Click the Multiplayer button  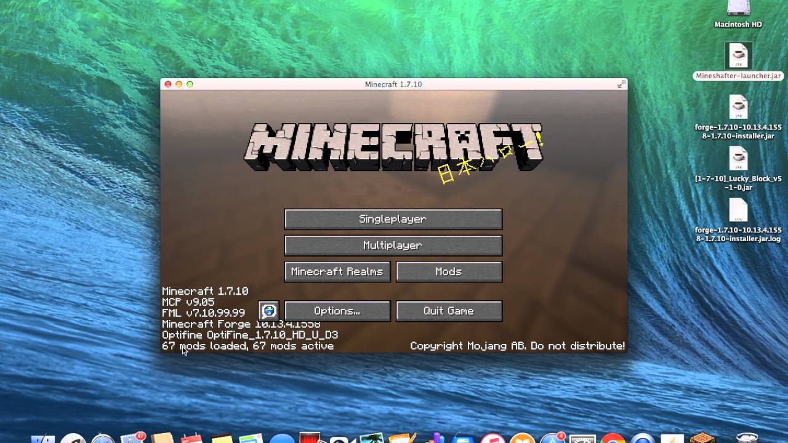[393, 245]
